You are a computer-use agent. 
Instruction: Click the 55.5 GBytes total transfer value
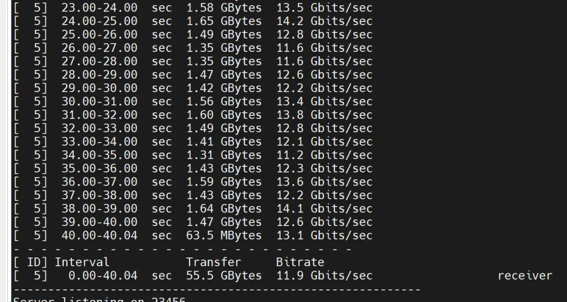point(224,275)
